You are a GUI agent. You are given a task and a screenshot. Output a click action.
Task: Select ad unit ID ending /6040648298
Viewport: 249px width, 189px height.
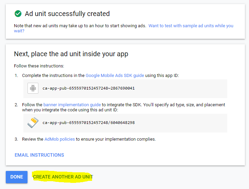(x=88, y=123)
